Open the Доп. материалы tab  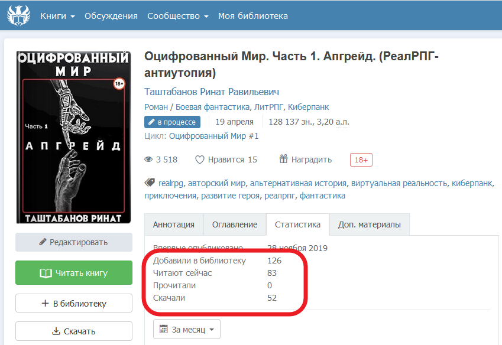pyautogui.click(x=370, y=224)
